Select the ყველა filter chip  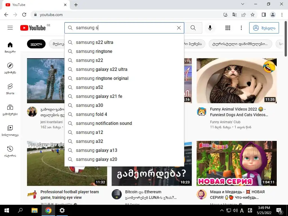click(x=36, y=44)
